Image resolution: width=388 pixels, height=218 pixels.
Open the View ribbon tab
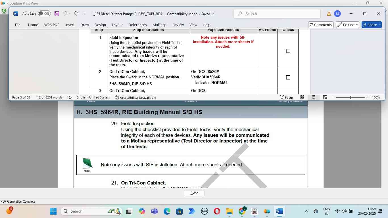(193, 25)
